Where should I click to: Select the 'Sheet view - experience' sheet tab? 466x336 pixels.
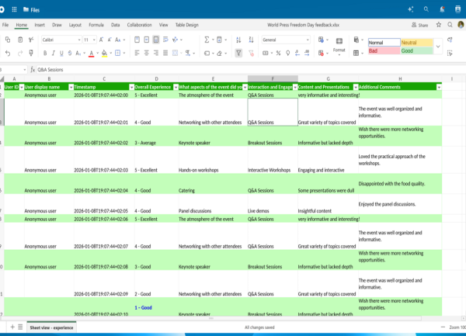pyautogui.click(x=51, y=327)
